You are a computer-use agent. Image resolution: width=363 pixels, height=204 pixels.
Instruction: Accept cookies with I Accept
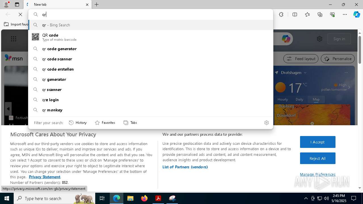click(x=318, y=142)
